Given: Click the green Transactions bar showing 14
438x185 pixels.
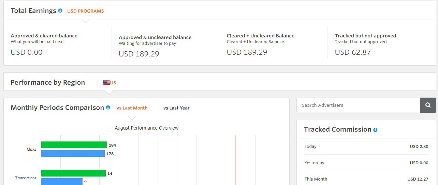Looking at the screenshot, I should pos(73,173).
